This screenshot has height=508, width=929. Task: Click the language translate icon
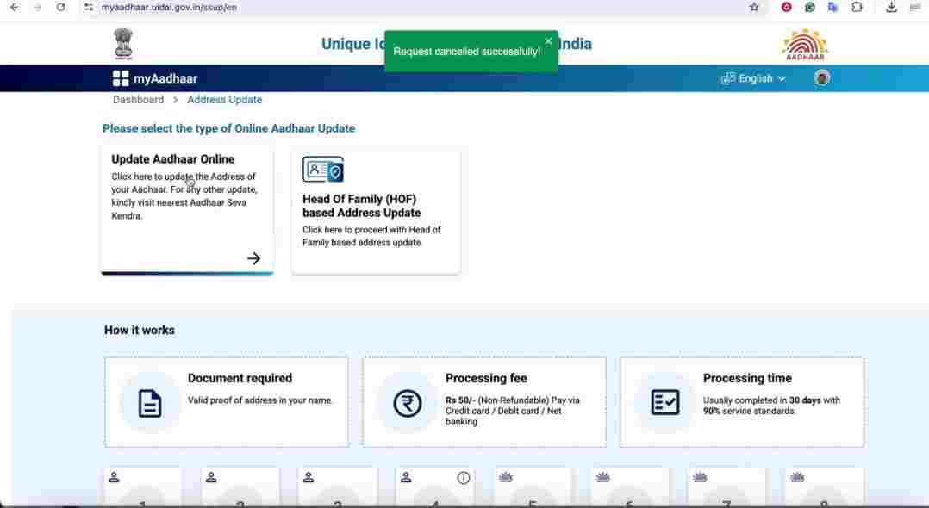[728, 78]
